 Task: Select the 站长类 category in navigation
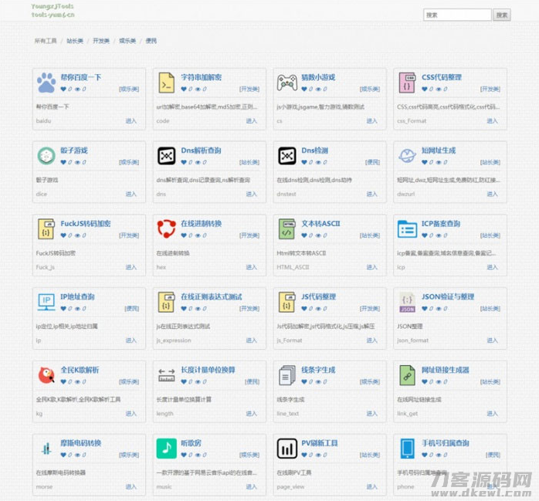pyautogui.click(x=74, y=41)
